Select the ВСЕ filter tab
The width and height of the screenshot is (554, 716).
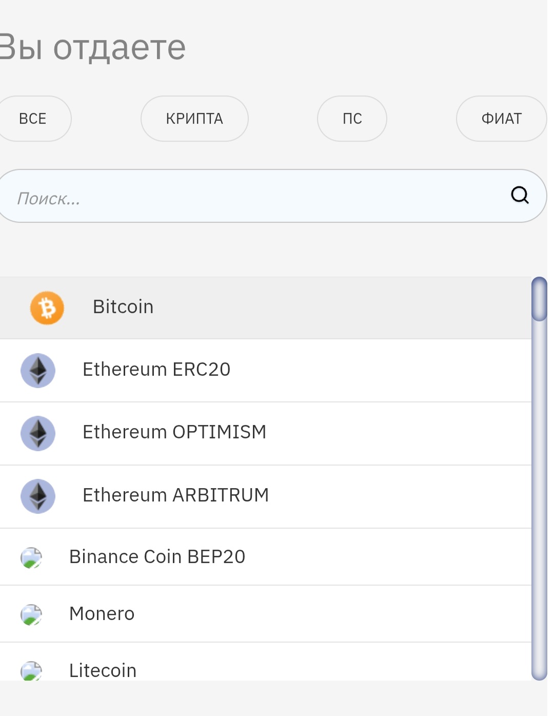pyautogui.click(x=33, y=119)
